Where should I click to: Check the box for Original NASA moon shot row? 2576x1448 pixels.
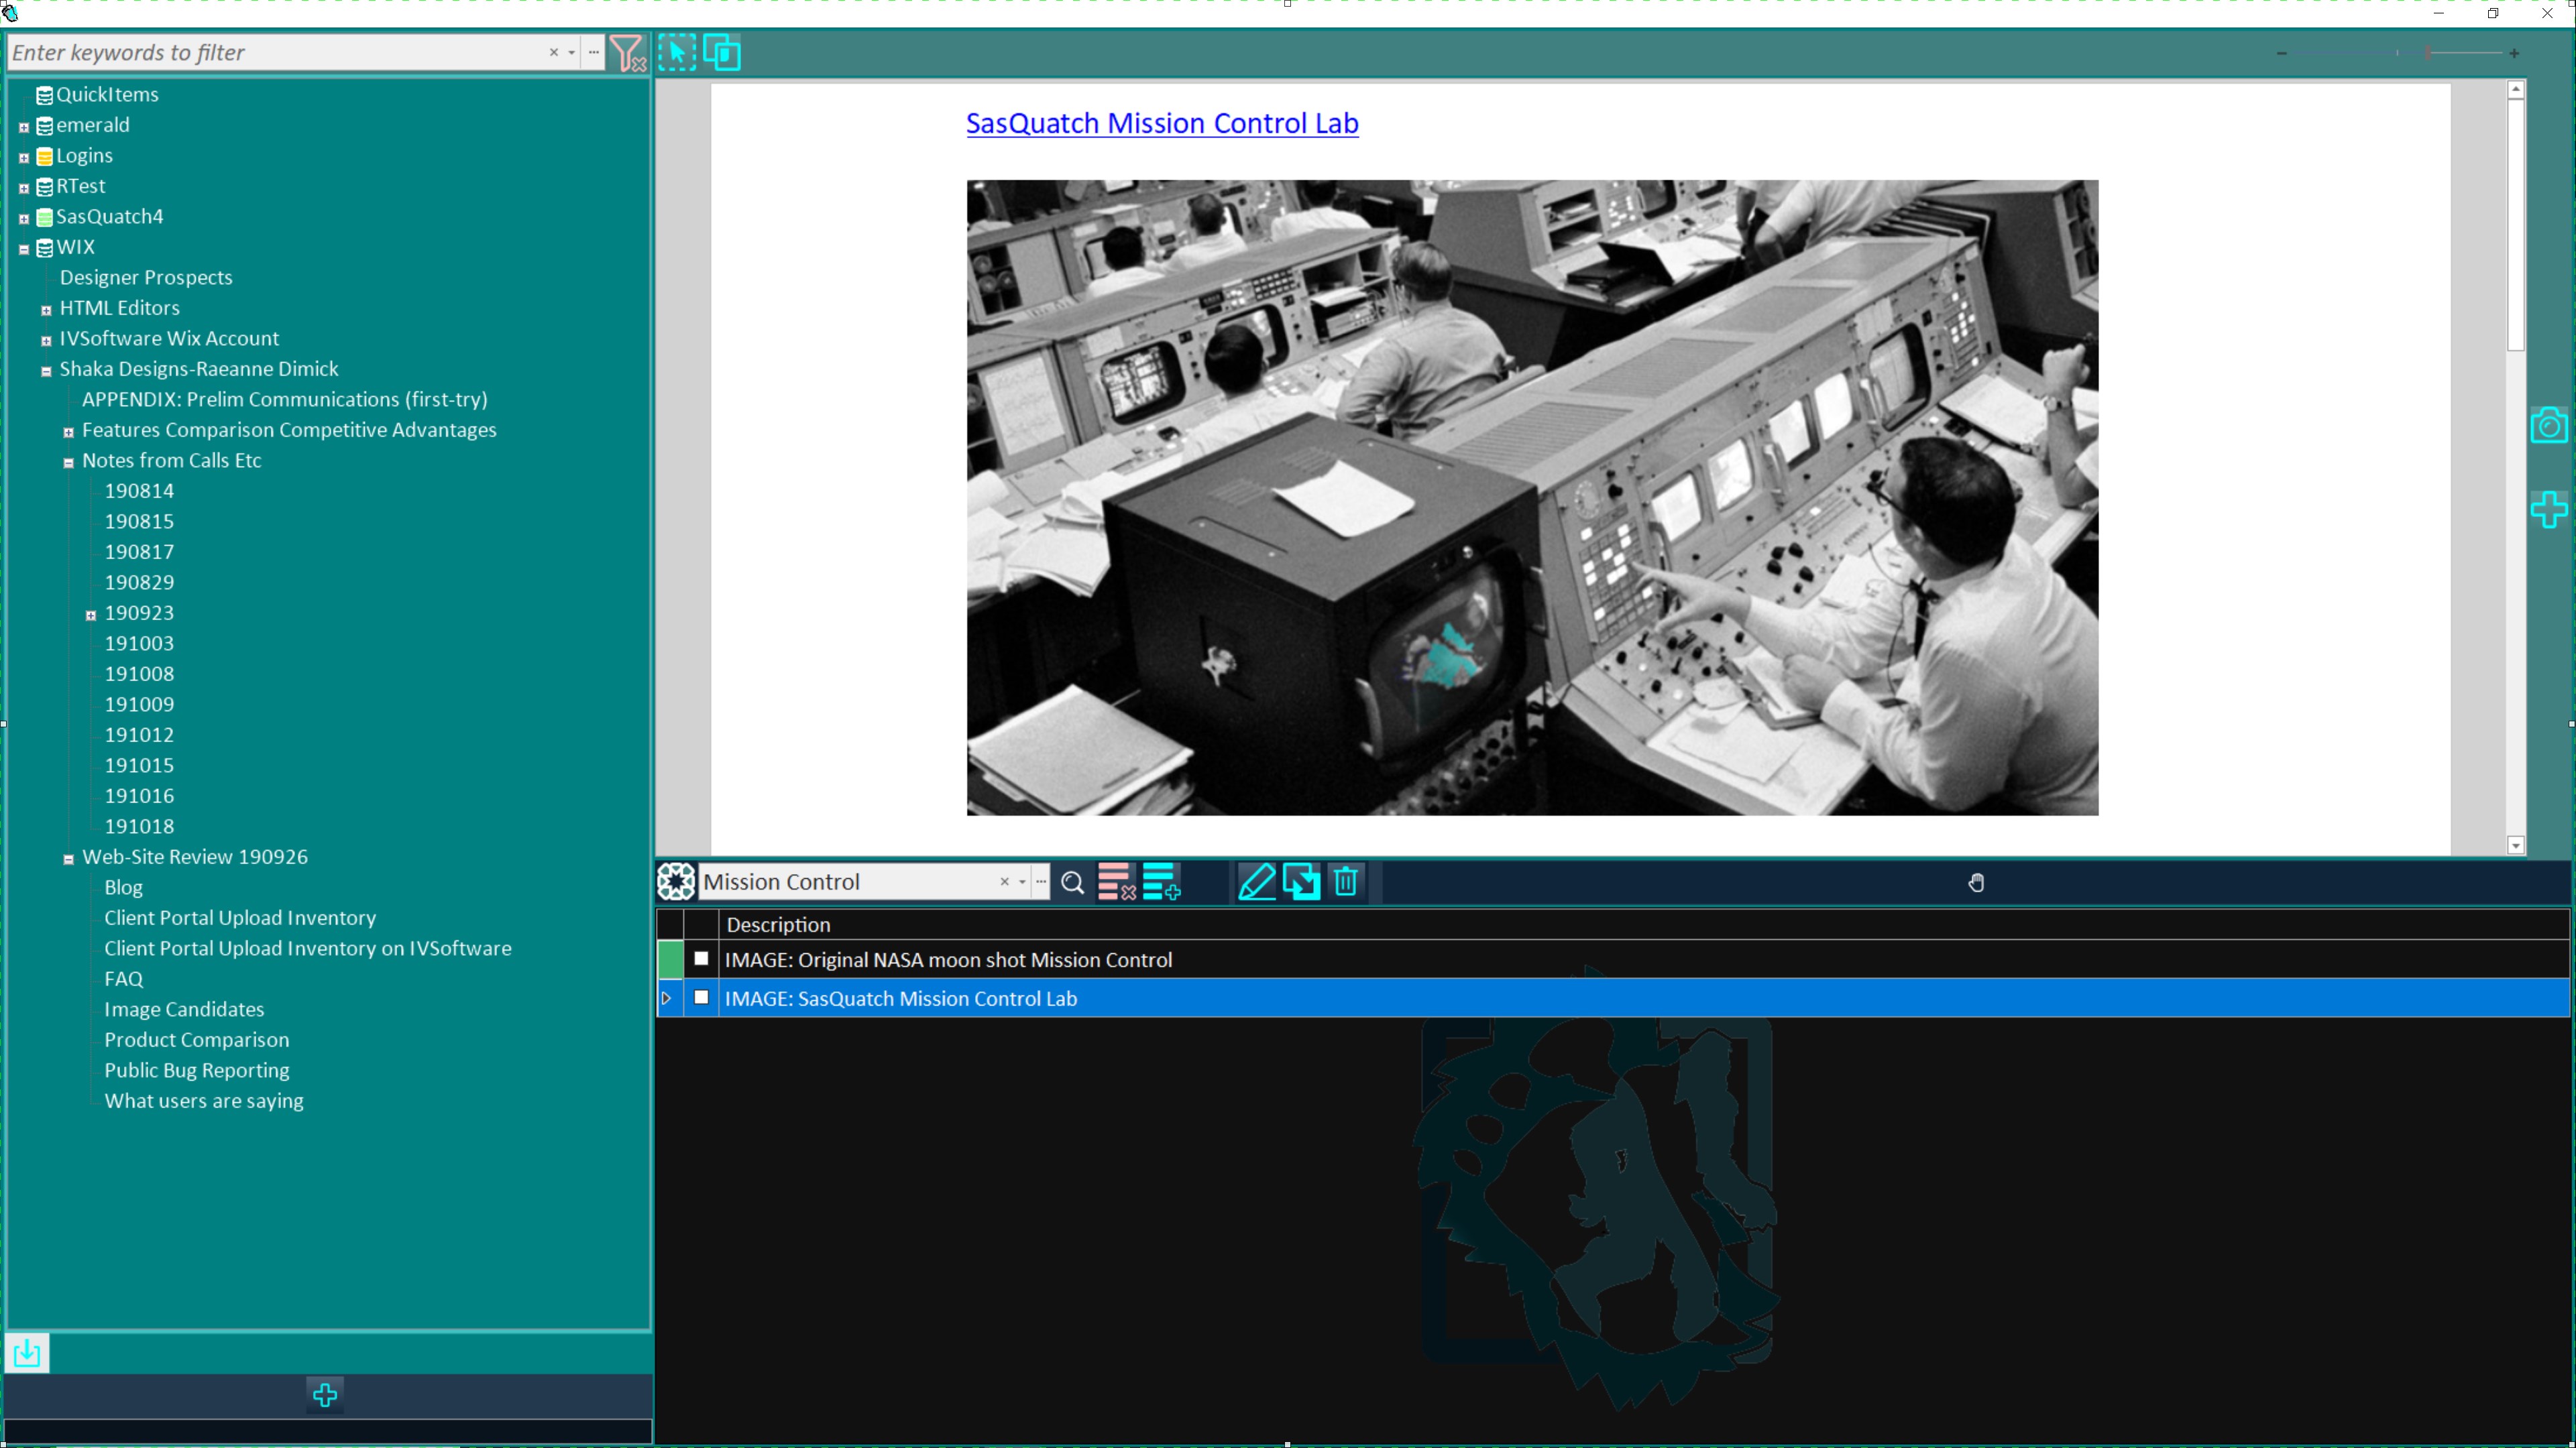pyautogui.click(x=701, y=959)
